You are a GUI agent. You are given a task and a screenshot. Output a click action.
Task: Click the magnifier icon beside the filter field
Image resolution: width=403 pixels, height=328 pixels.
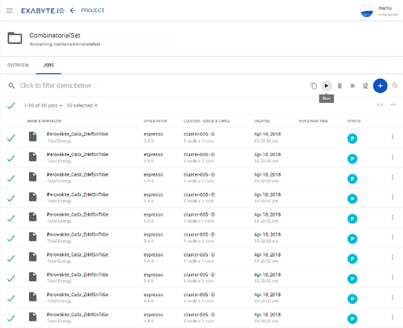click(x=11, y=85)
